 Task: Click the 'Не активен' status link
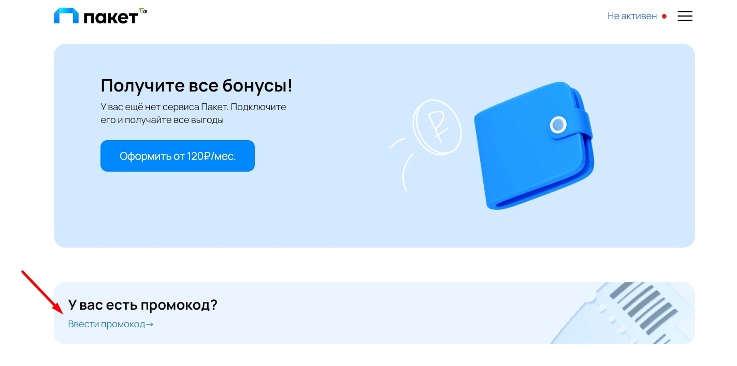[x=632, y=16]
